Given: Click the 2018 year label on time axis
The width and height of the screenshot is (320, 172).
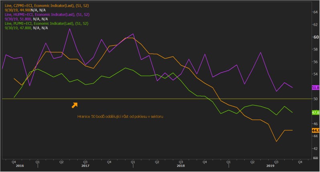Looking at the screenshot, I should (x=181, y=165).
